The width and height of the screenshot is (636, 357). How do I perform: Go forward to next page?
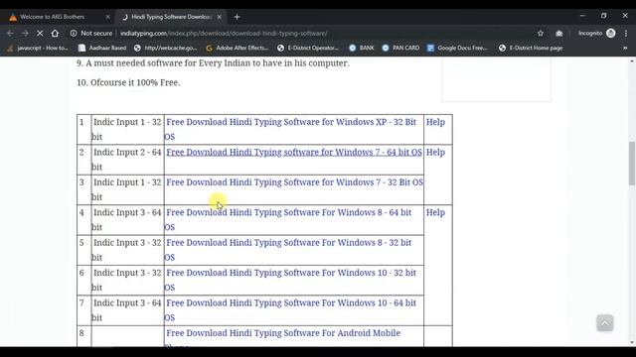[x=25, y=33]
